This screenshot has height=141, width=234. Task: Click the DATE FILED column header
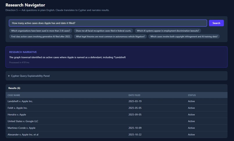pyautogui.click(x=134, y=95)
